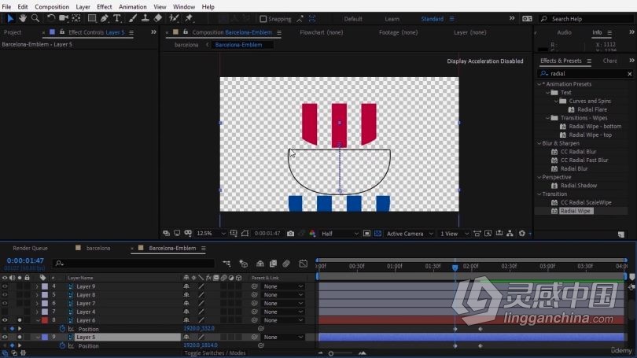Image resolution: width=637 pixels, height=358 pixels.
Task: Toggle Layer 6 Position stopwatch
Action: (x=62, y=329)
